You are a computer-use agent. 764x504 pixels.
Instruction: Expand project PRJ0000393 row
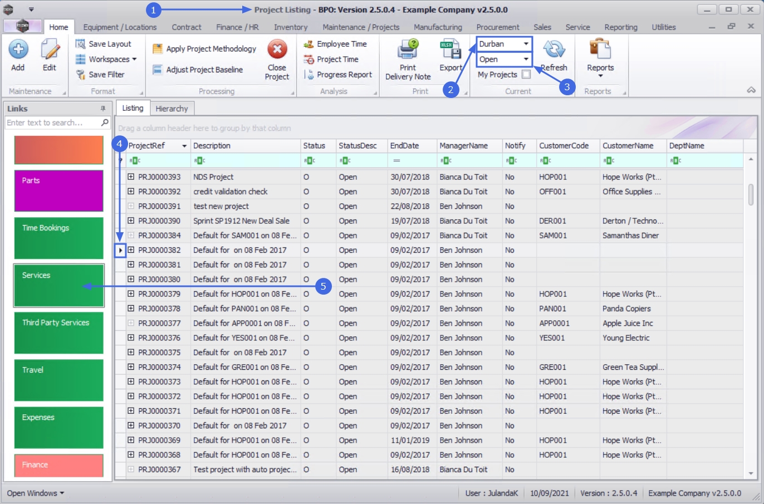131,177
